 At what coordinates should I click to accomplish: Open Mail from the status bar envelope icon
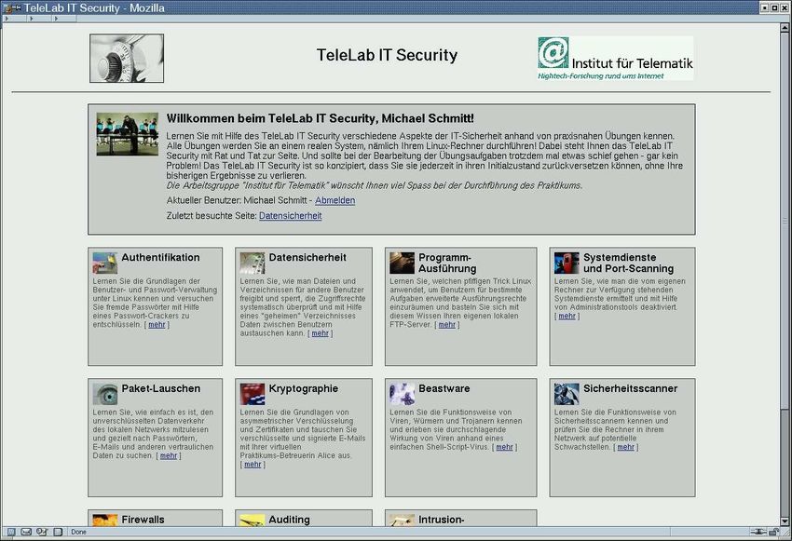click(26, 532)
